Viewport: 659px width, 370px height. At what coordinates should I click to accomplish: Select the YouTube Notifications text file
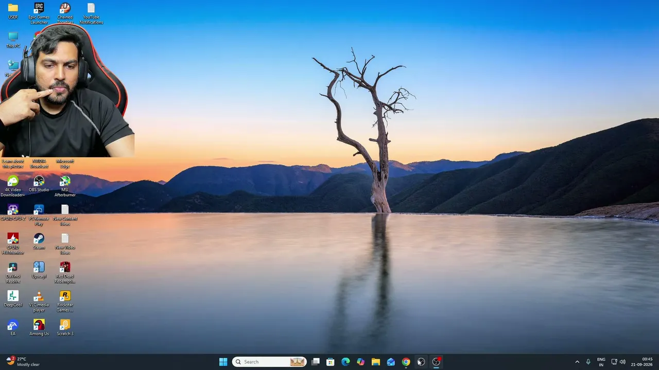coord(91,13)
